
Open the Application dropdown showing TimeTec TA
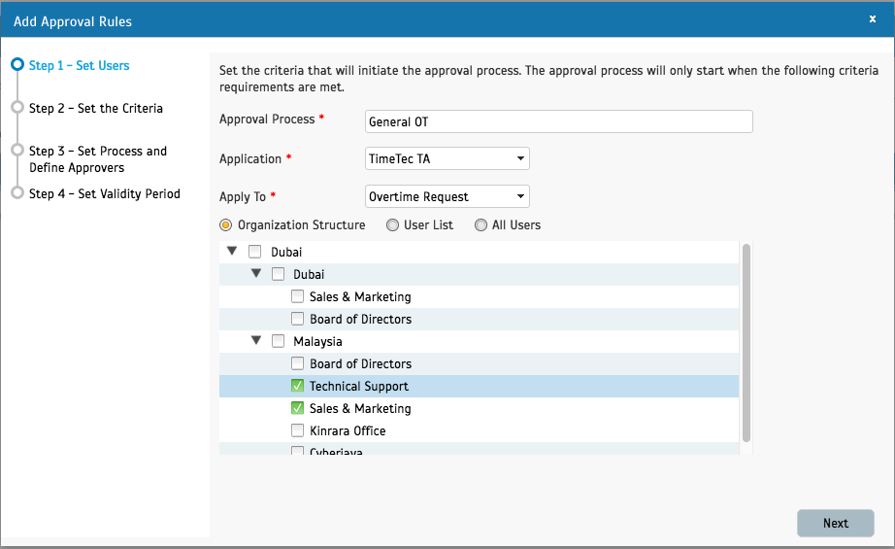[x=447, y=158]
